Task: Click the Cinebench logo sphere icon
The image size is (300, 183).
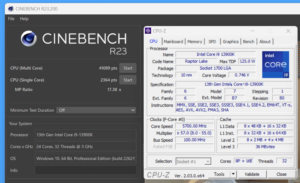Action: pyautogui.click(x=29, y=39)
